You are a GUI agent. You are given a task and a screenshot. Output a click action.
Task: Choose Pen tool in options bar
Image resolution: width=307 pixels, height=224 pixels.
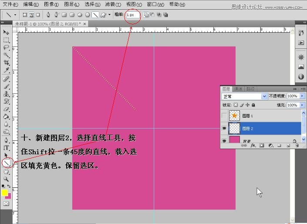click(48, 15)
